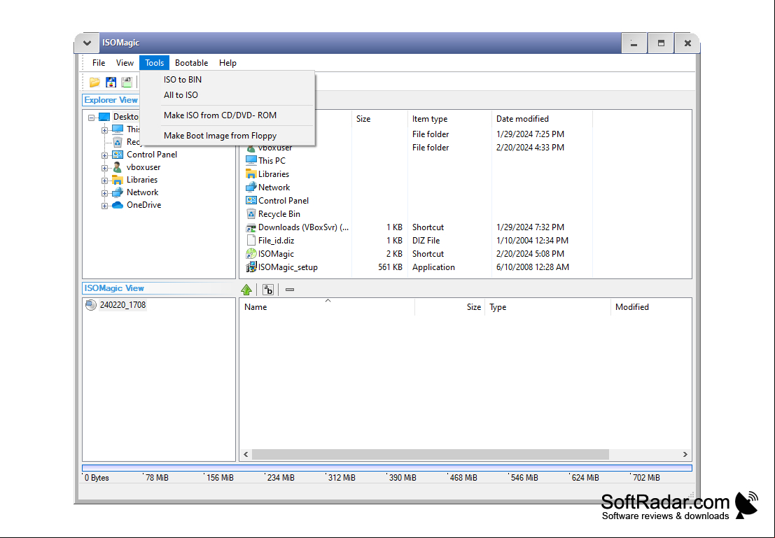
Task: Click the Downloads (VBoxSvr) shortcut icon
Action: pyautogui.click(x=251, y=227)
